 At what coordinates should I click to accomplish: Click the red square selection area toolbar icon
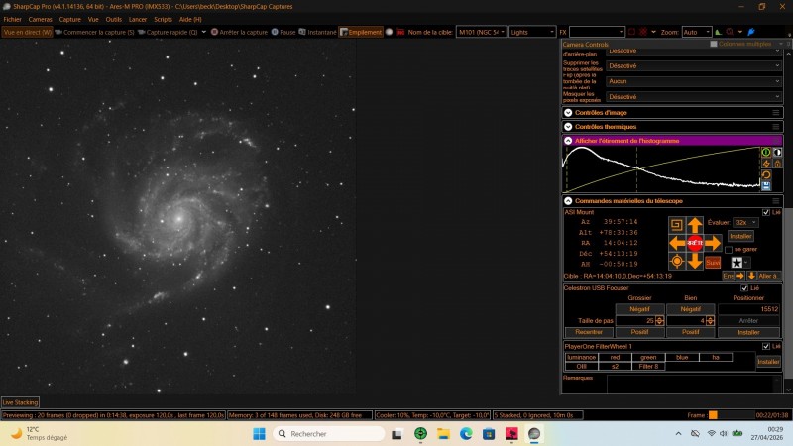coord(631,32)
